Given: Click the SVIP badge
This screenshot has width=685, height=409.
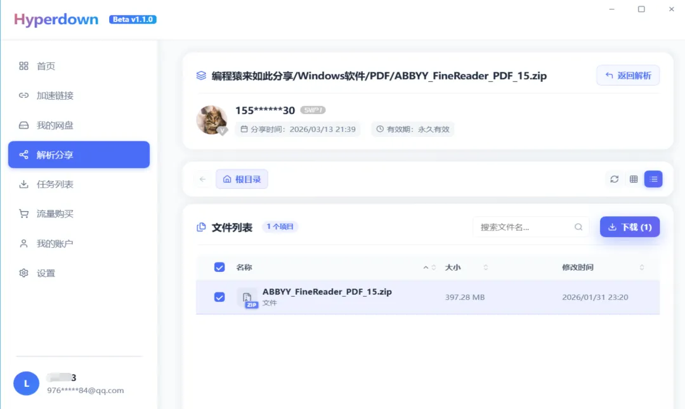Looking at the screenshot, I should tap(313, 110).
